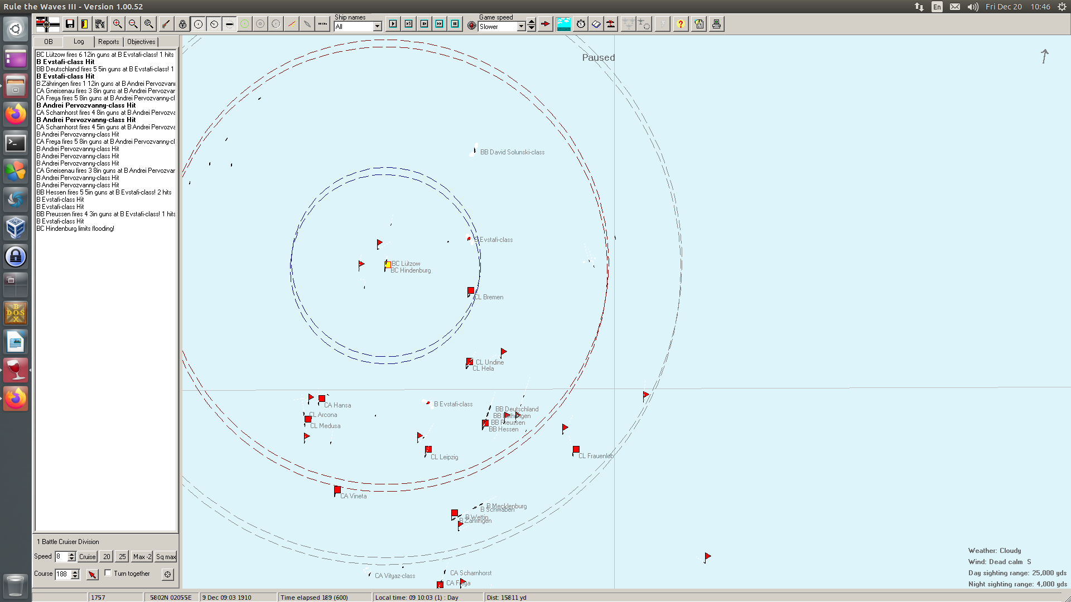Enable the Turn together checkbox
This screenshot has width=1071, height=602.
[x=108, y=573]
